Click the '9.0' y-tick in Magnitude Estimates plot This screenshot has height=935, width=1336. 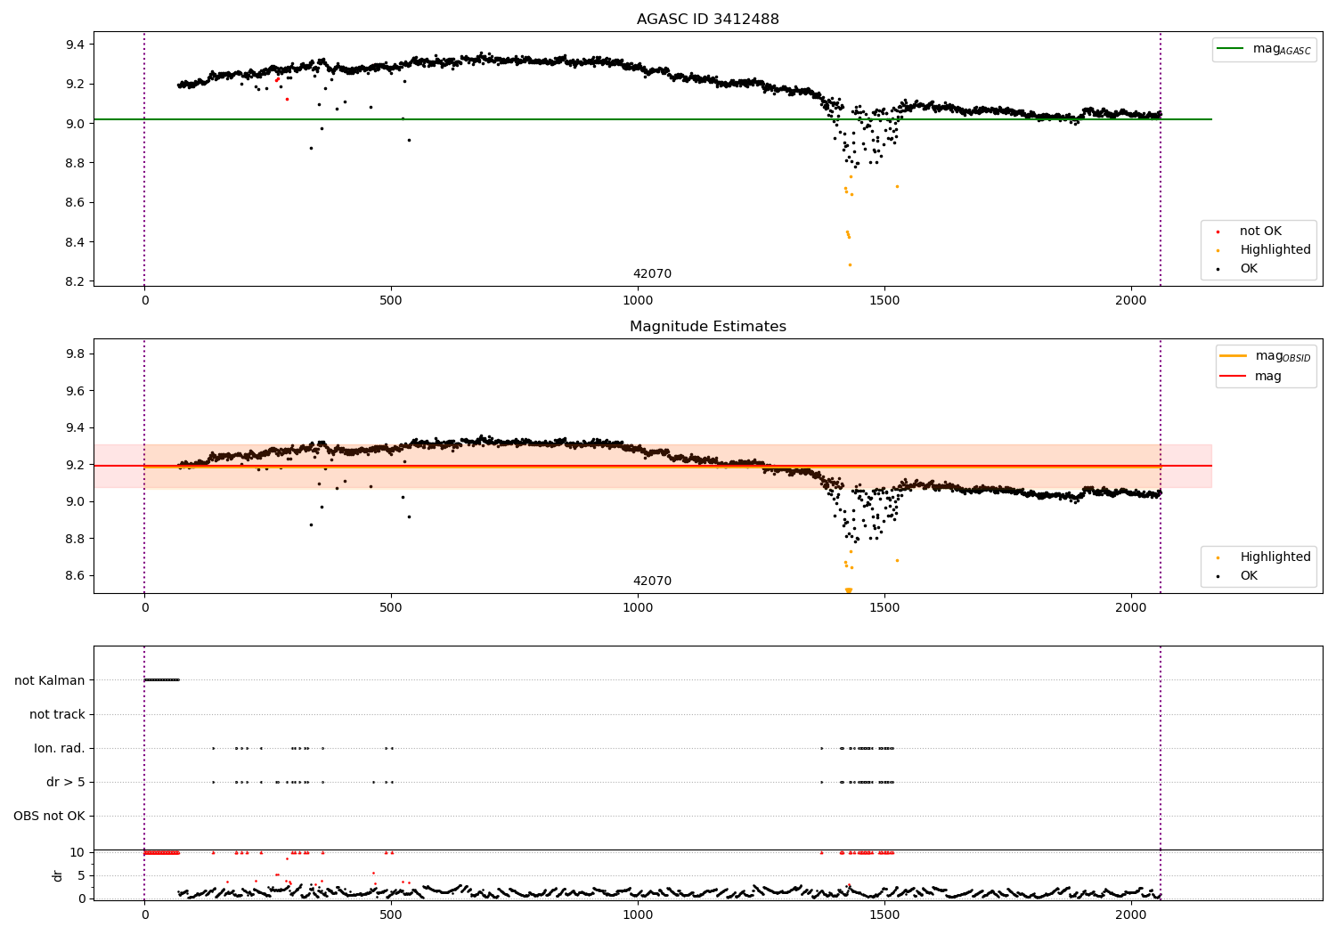tap(76, 502)
